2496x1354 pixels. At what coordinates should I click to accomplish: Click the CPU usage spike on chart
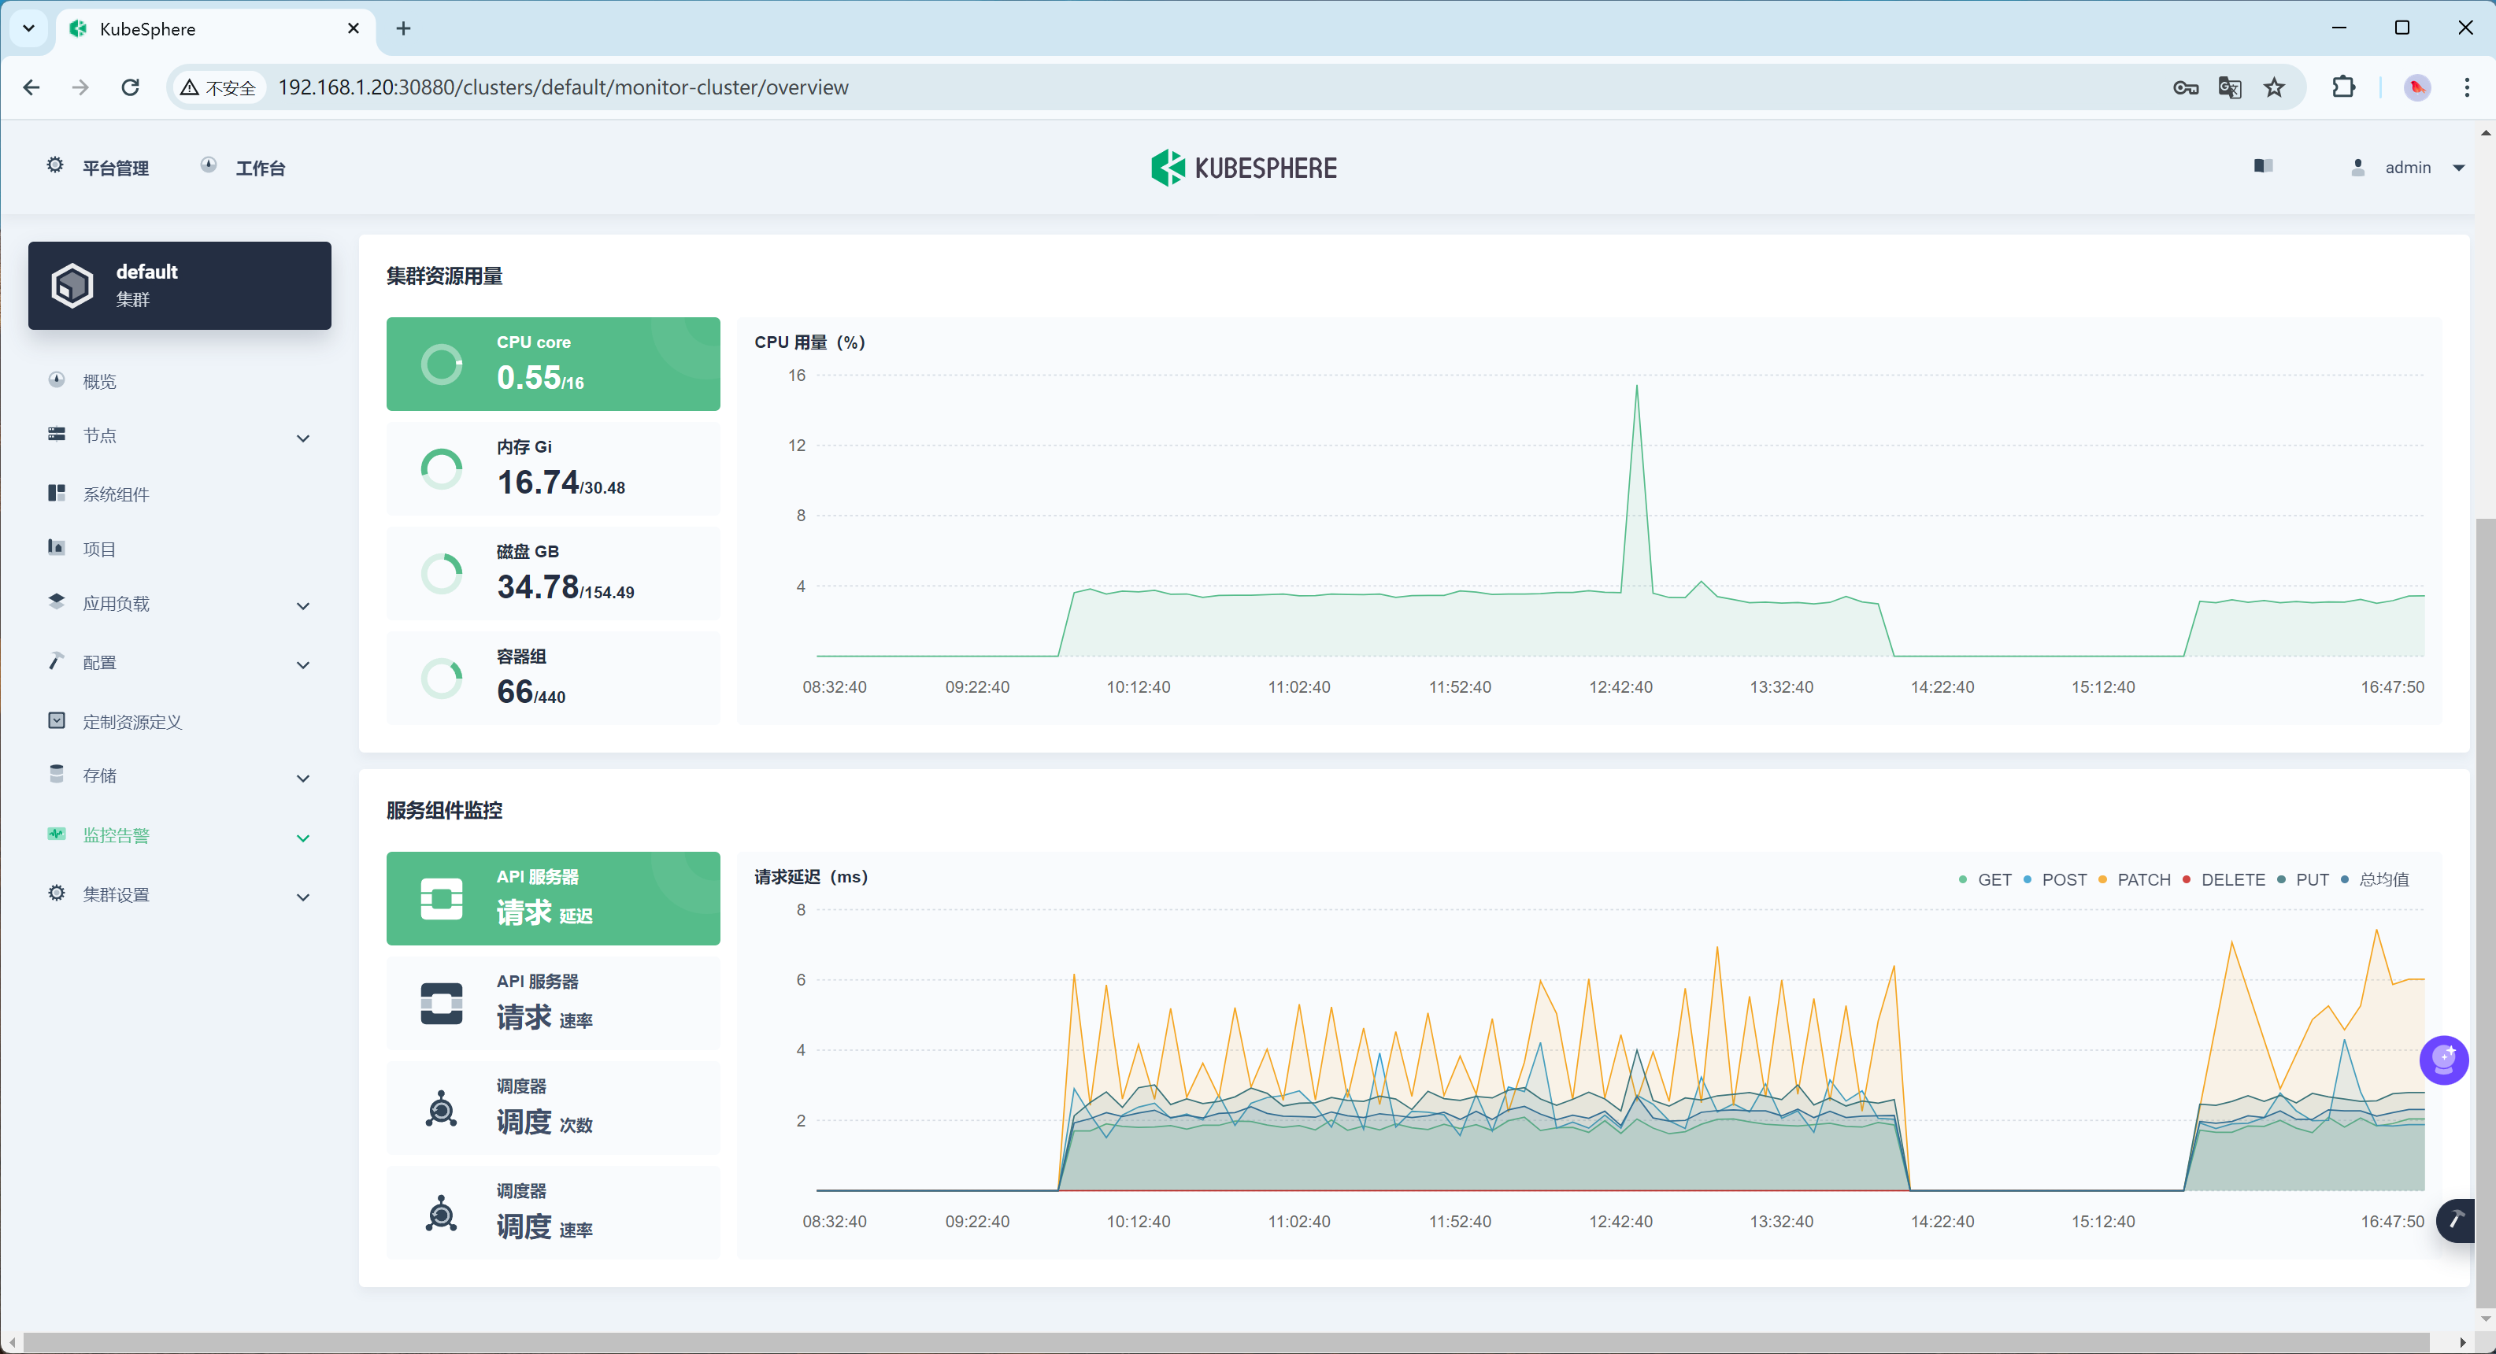(1636, 387)
